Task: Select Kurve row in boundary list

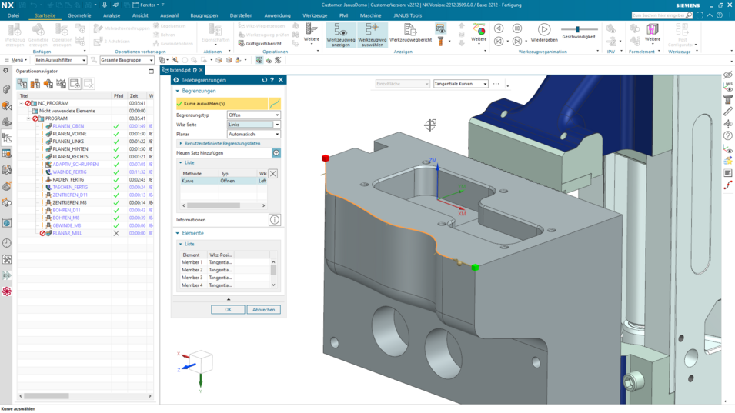Action: point(224,181)
